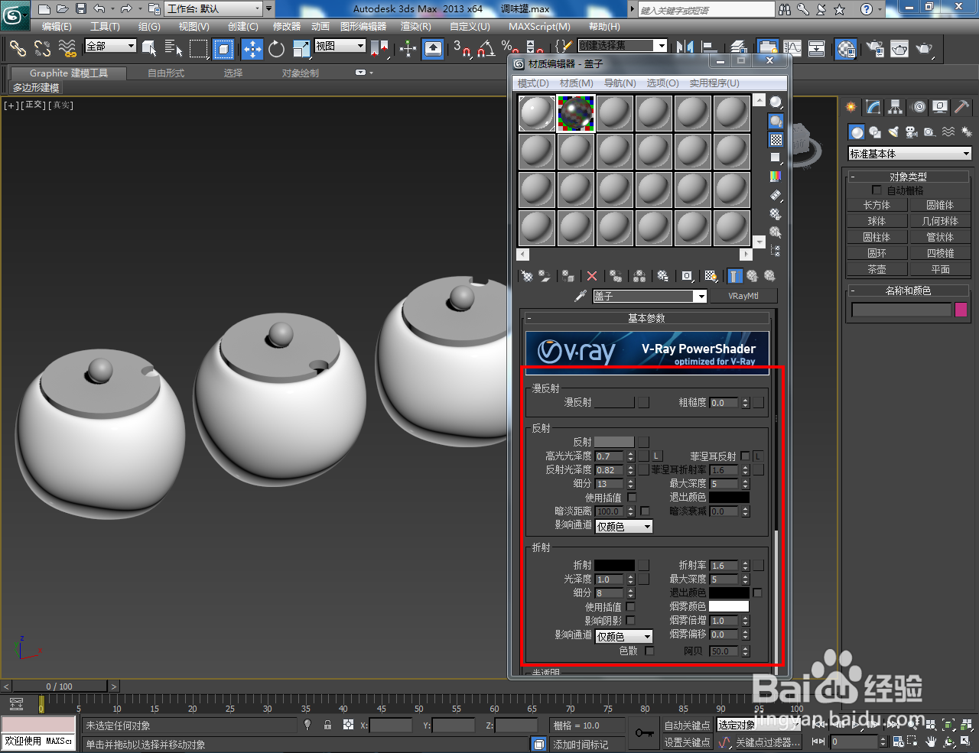Open the Hierarchy panel tab icon
This screenshot has height=753, width=979.
(x=896, y=107)
